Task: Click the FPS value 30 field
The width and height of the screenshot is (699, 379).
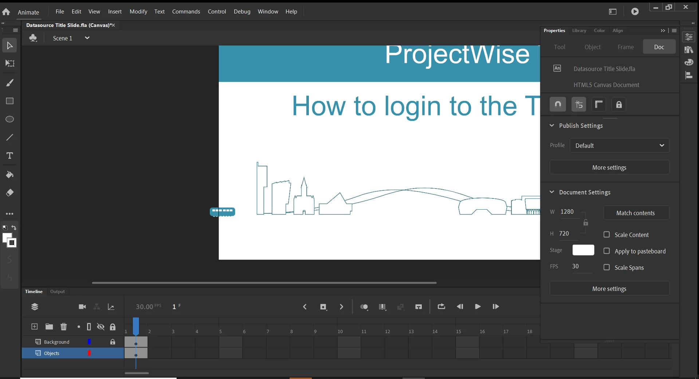Action: pos(582,267)
